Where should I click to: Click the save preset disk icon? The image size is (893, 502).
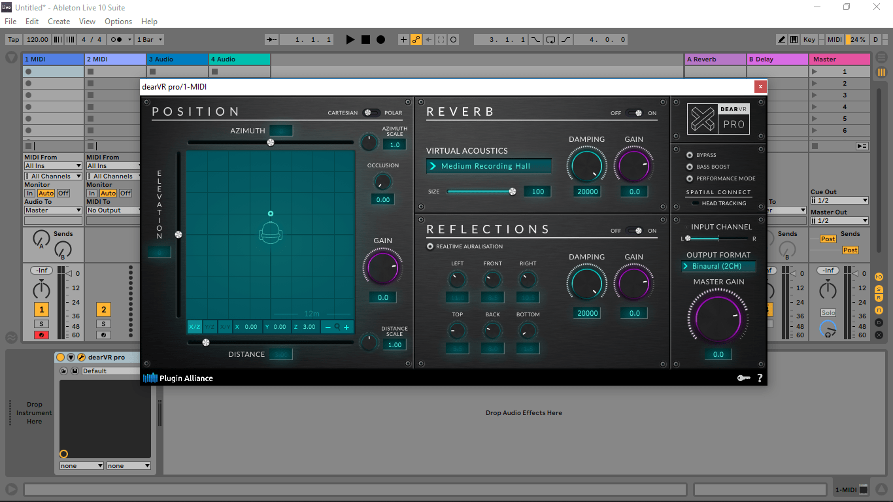[x=75, y=371]
